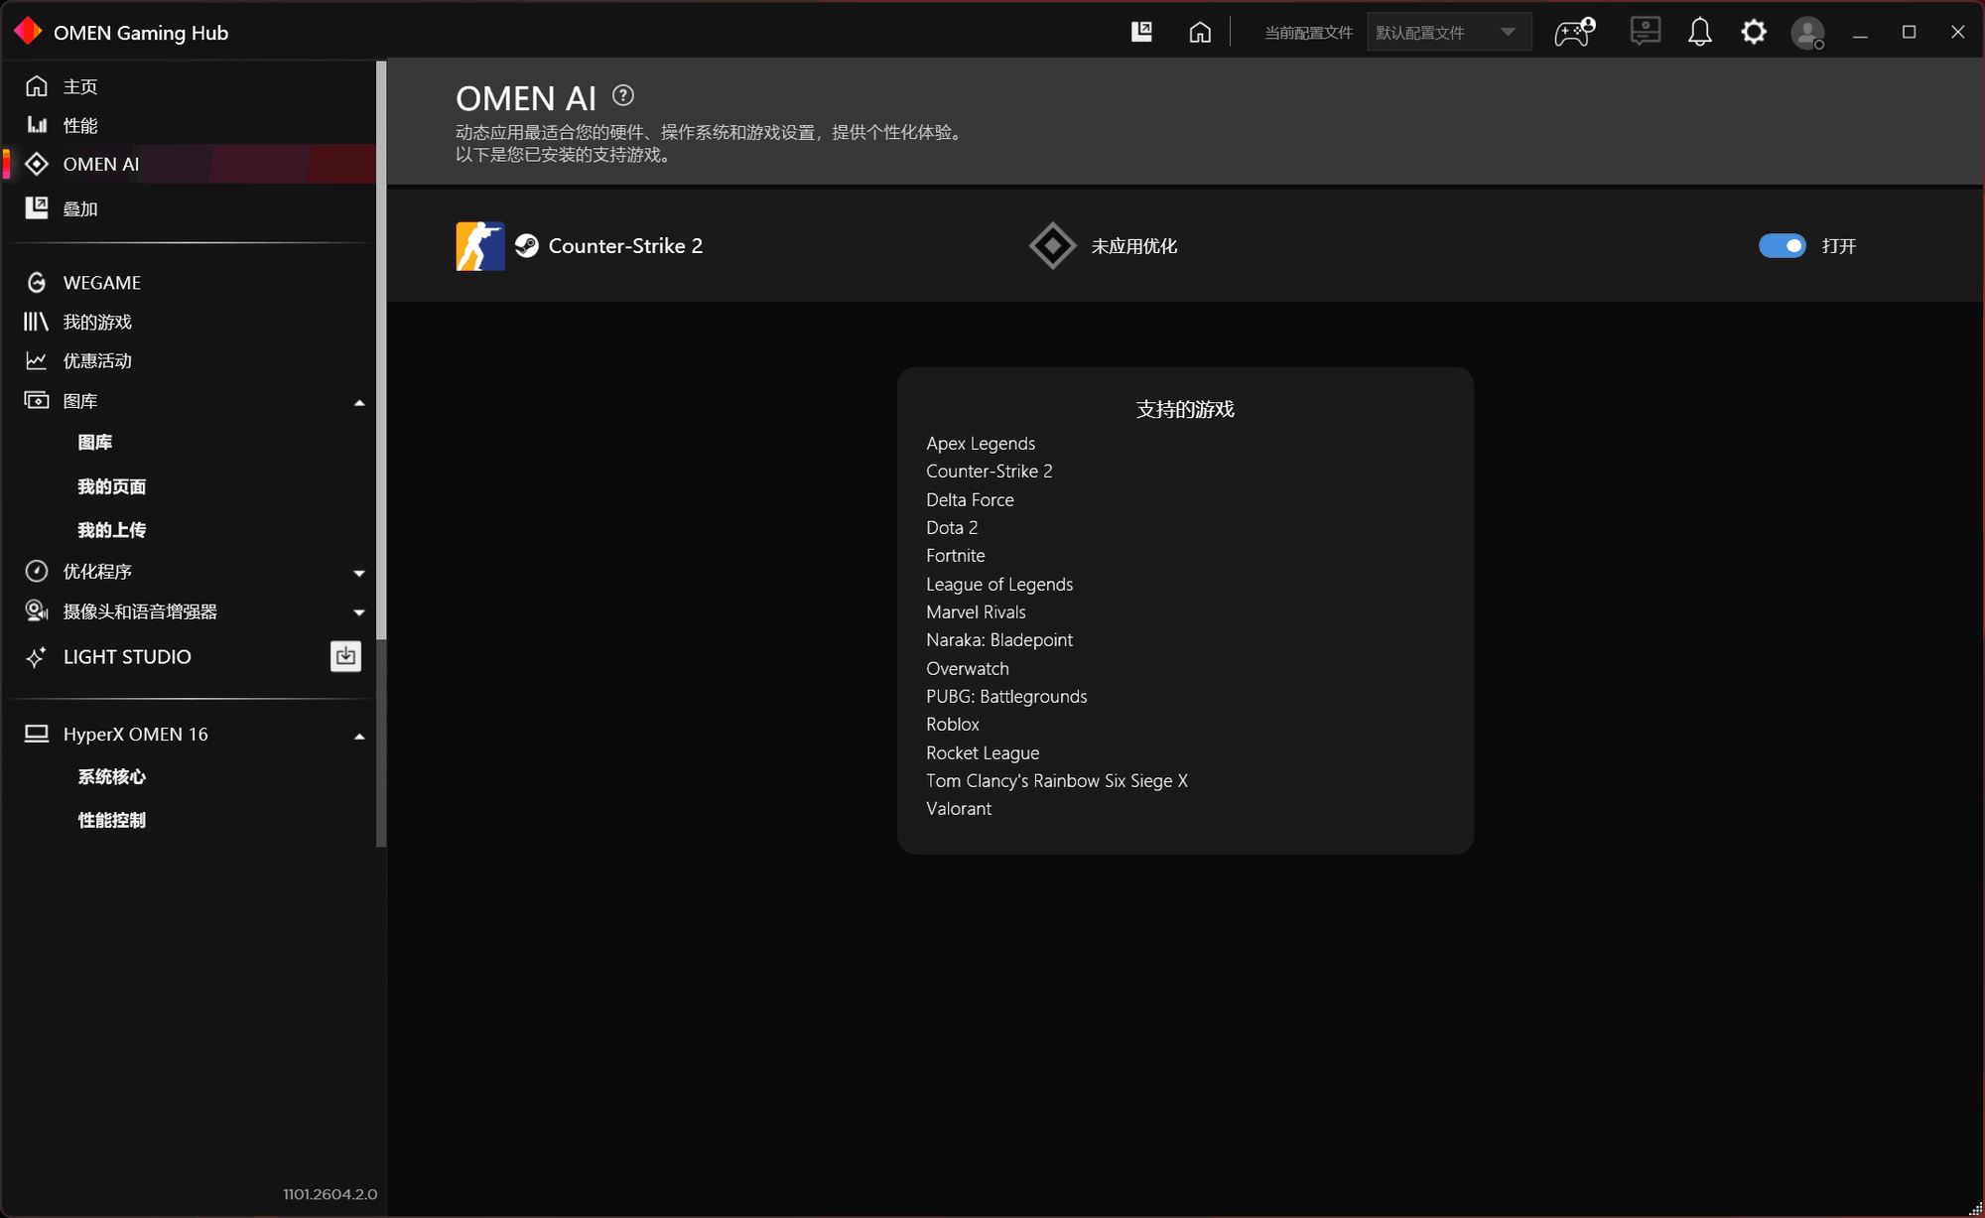Click the WEGAME icon in the sidebar
Screen dimensions: 1985x1218
(x=37, y=283)
